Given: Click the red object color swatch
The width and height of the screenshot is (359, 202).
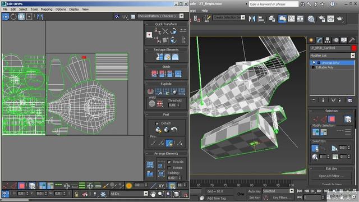Looking at the screenshot, I should 354,48.
